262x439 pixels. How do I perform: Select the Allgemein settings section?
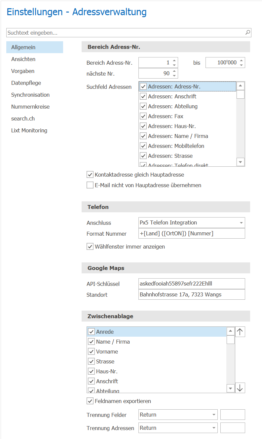pos(35,47)
